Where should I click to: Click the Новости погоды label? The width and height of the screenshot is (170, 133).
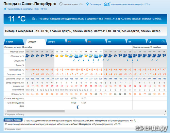click(13, 120)
